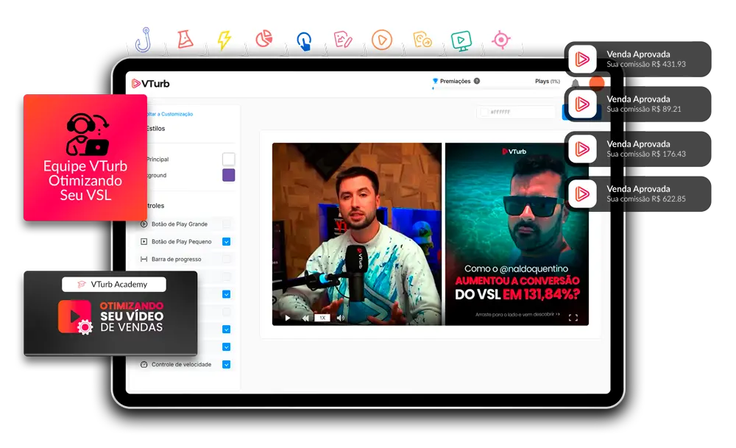Click the blue pointer click icon
The height and width of the screenshot is (448, 736).
[304, 41]
